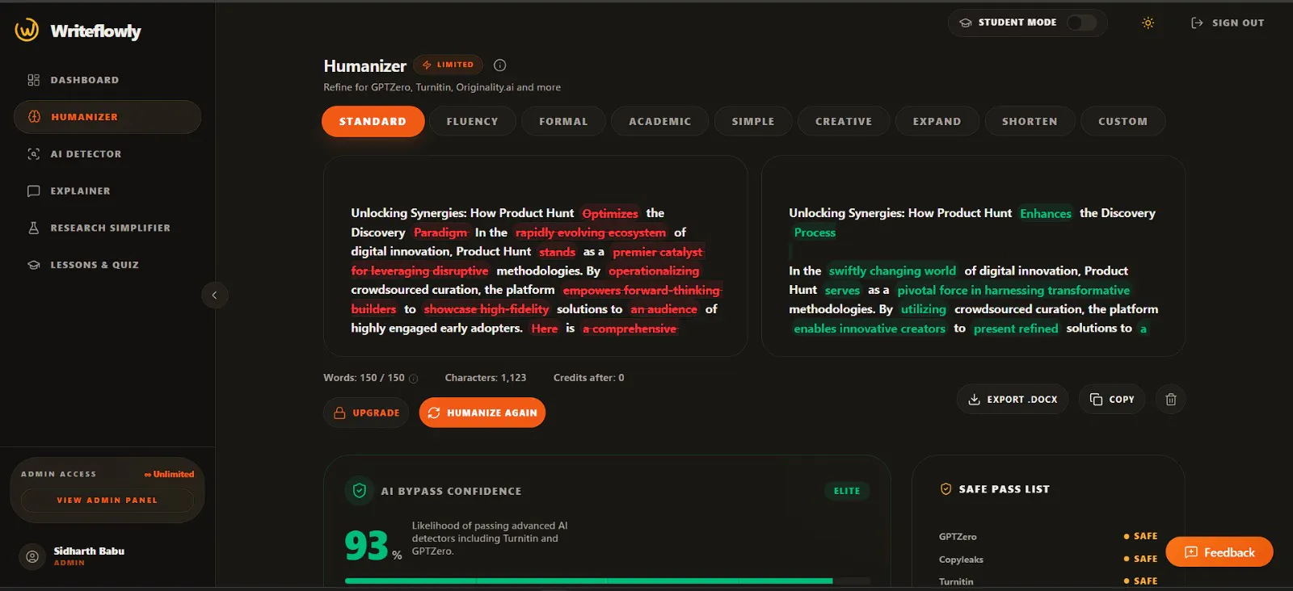Click the GPTZero row in Safe Pass List
The image size is (1293, 591).
tap(1048, 536)
